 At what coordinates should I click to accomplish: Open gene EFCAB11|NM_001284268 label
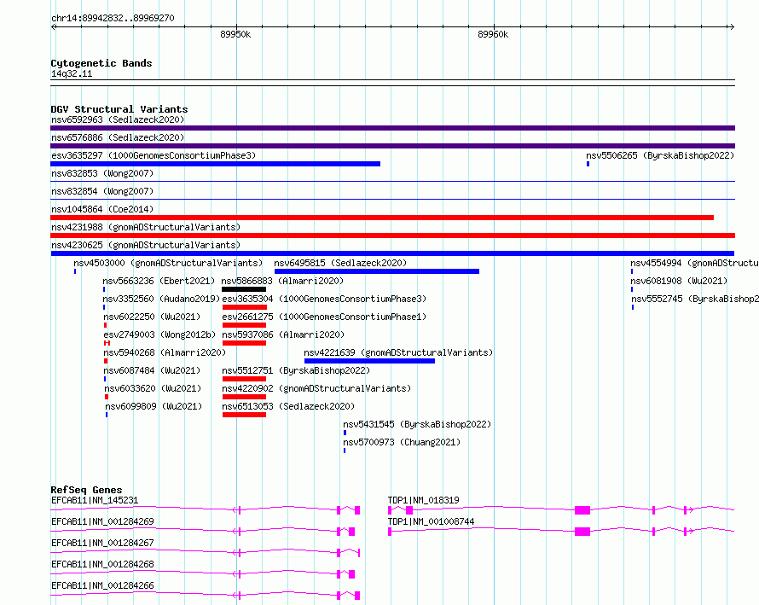point(102,564)
